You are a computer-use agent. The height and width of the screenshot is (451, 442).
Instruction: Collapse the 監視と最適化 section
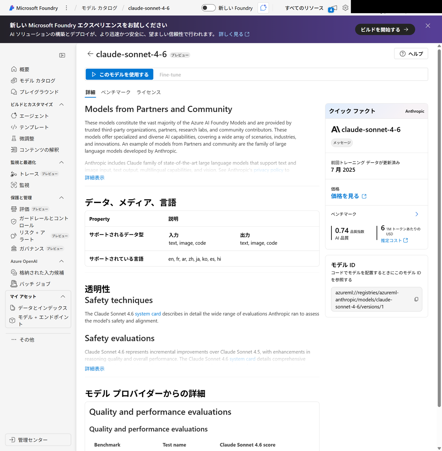coord(62,162)
